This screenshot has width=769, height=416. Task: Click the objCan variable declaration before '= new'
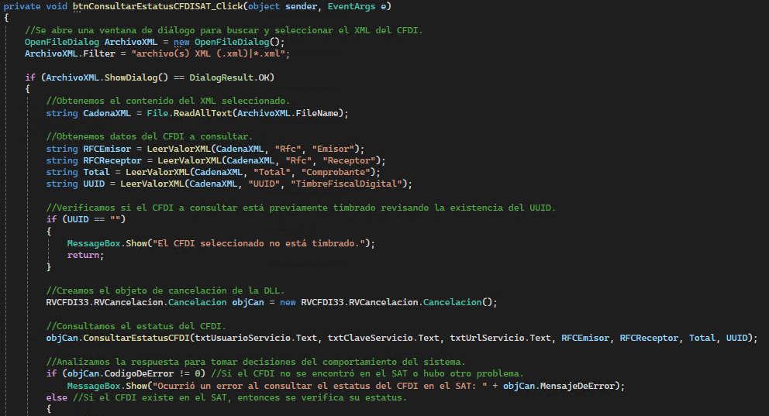[247, 302]
